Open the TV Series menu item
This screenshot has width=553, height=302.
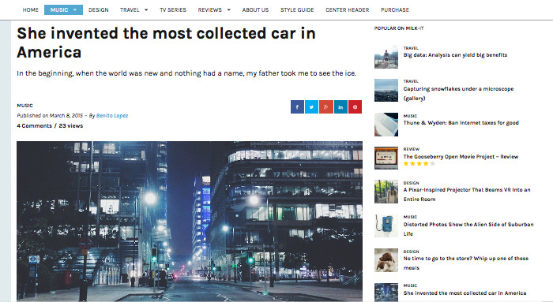click(173, 9)
